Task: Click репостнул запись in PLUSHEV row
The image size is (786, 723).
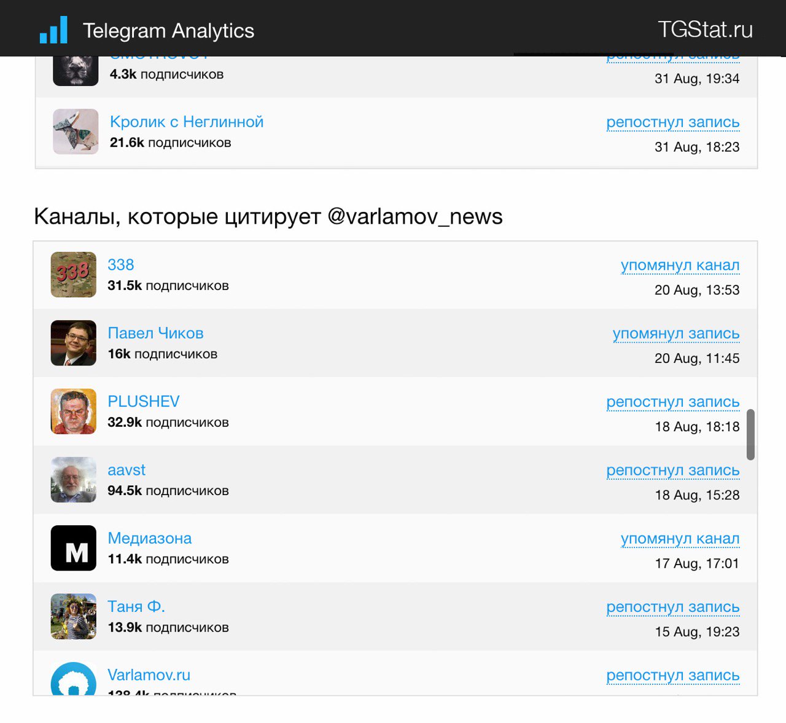Action: [x=672, y=402]
